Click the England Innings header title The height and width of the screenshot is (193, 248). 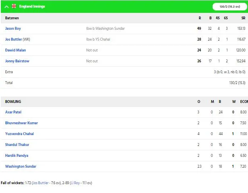tap(32, 6)
